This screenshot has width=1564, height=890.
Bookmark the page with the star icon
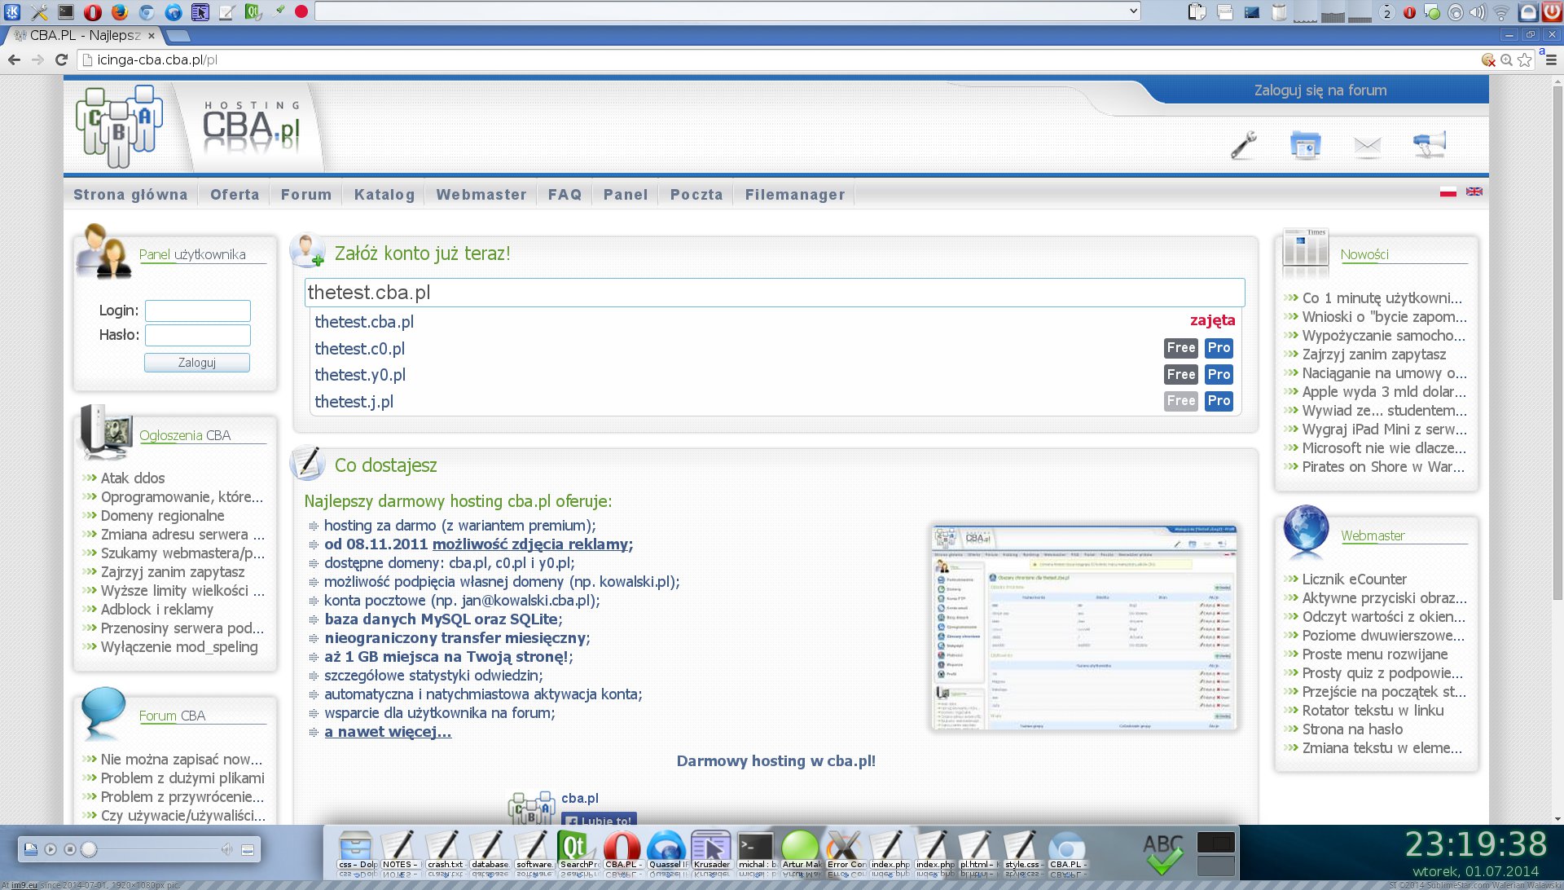[1524, 59]
